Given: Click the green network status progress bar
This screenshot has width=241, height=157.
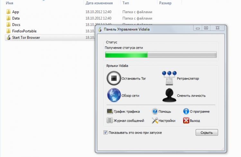Looking at the screenshot, I should (x=161, y=55).
